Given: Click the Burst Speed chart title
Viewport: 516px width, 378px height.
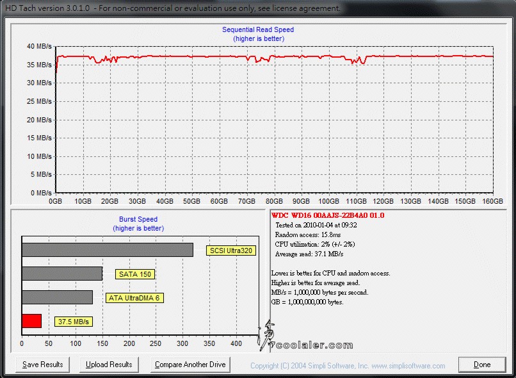Looking at the screenshot, I should [x=138, y=219].
